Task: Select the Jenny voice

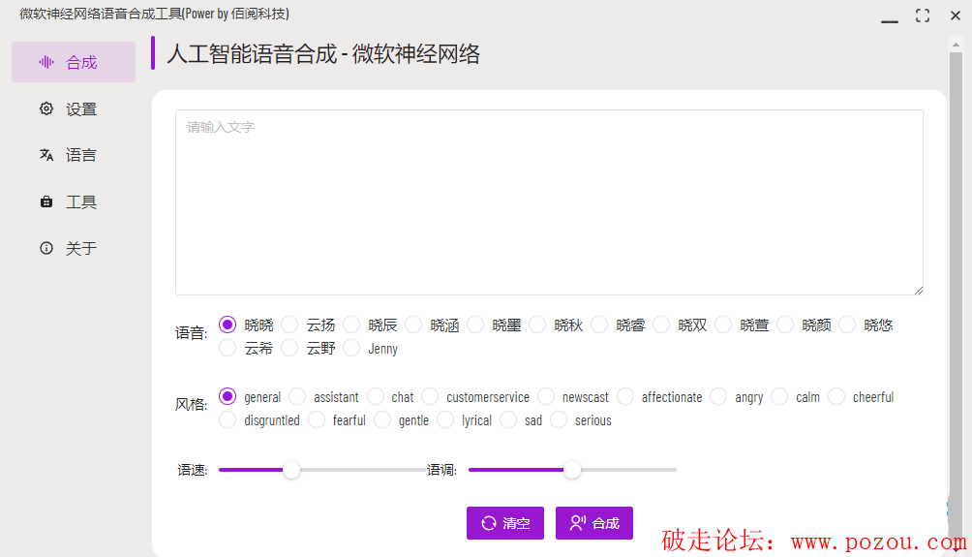Action: click(x=351, y=348)
